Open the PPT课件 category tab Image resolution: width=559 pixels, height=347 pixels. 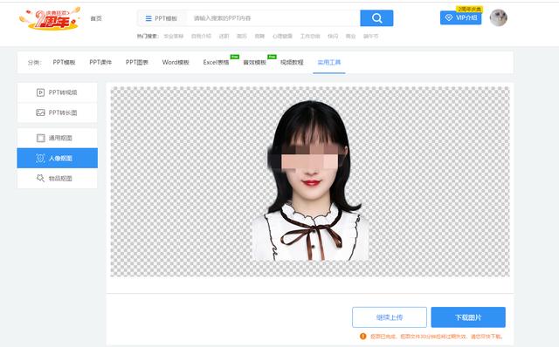point(100,62)
